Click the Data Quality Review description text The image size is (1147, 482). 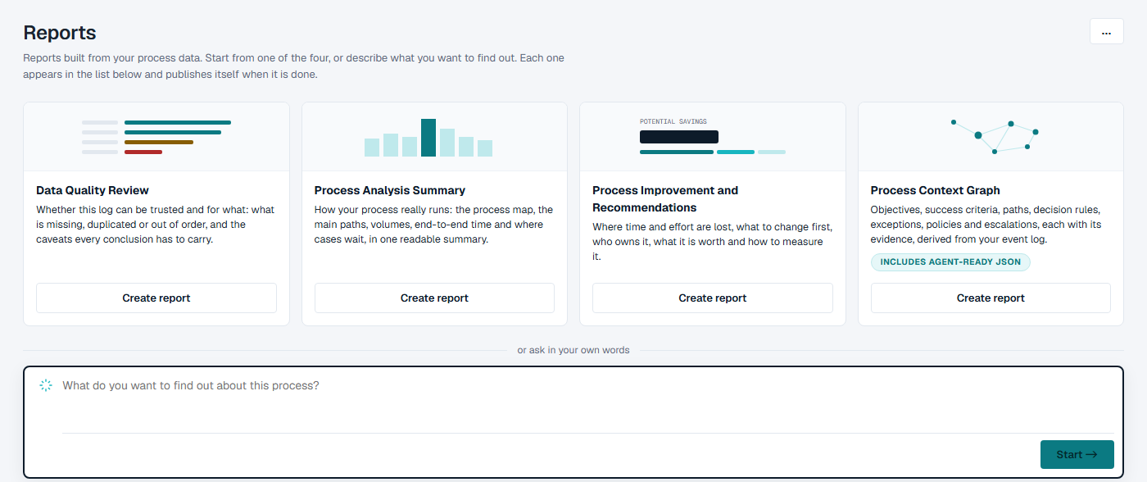point(156,225)
